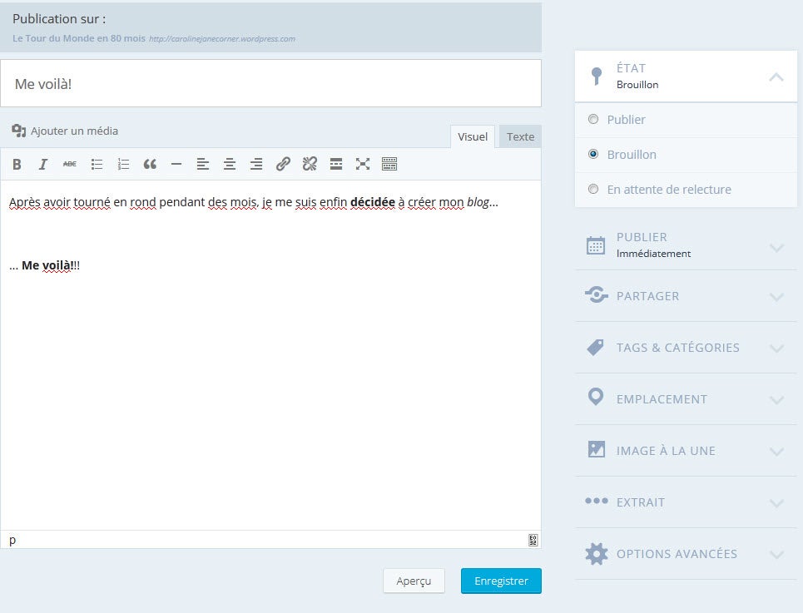Insert a numbered list
Image resolution: width=803 pixels, height=613 pixels.
[123, 164]
